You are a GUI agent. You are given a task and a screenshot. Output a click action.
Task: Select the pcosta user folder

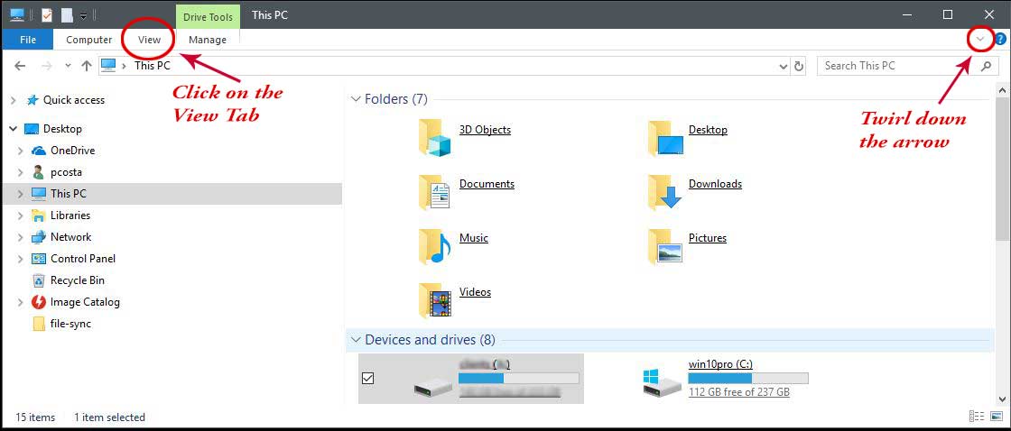click(x=66, y=172)
